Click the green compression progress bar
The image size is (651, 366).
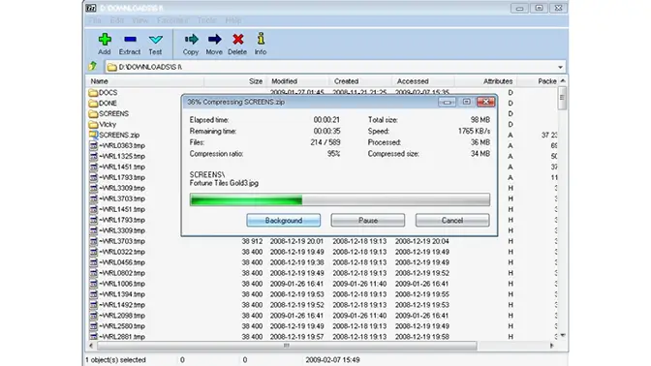[340, 200]
